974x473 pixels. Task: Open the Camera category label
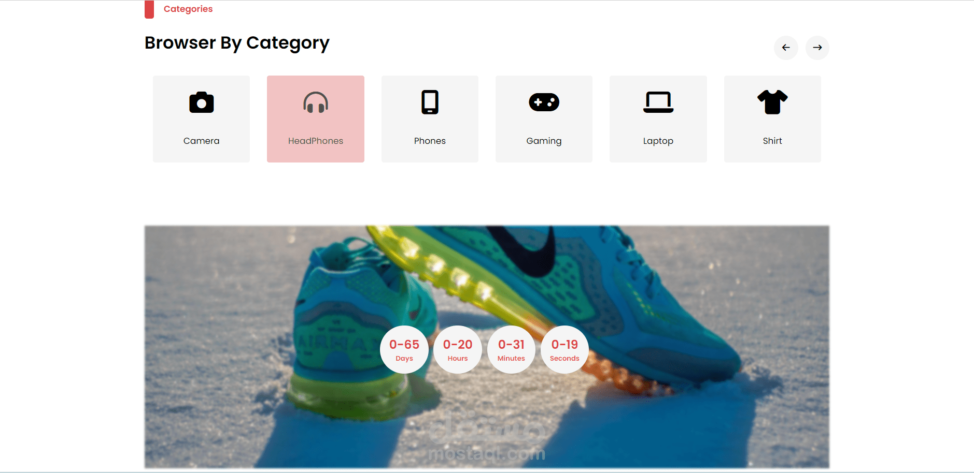(x=201, y=141)
